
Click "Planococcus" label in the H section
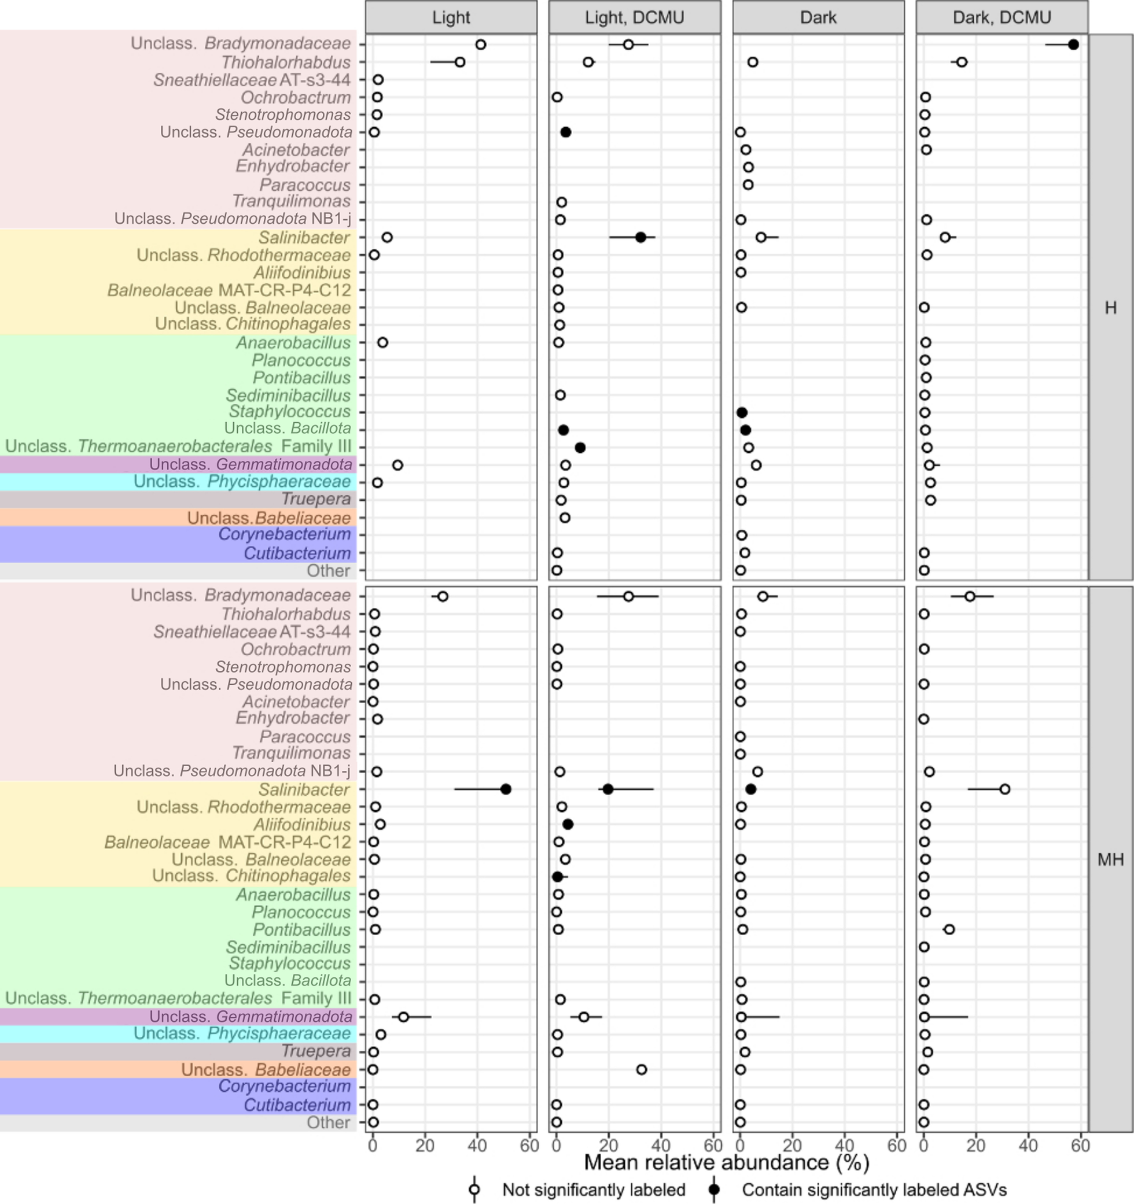point(301,360)
